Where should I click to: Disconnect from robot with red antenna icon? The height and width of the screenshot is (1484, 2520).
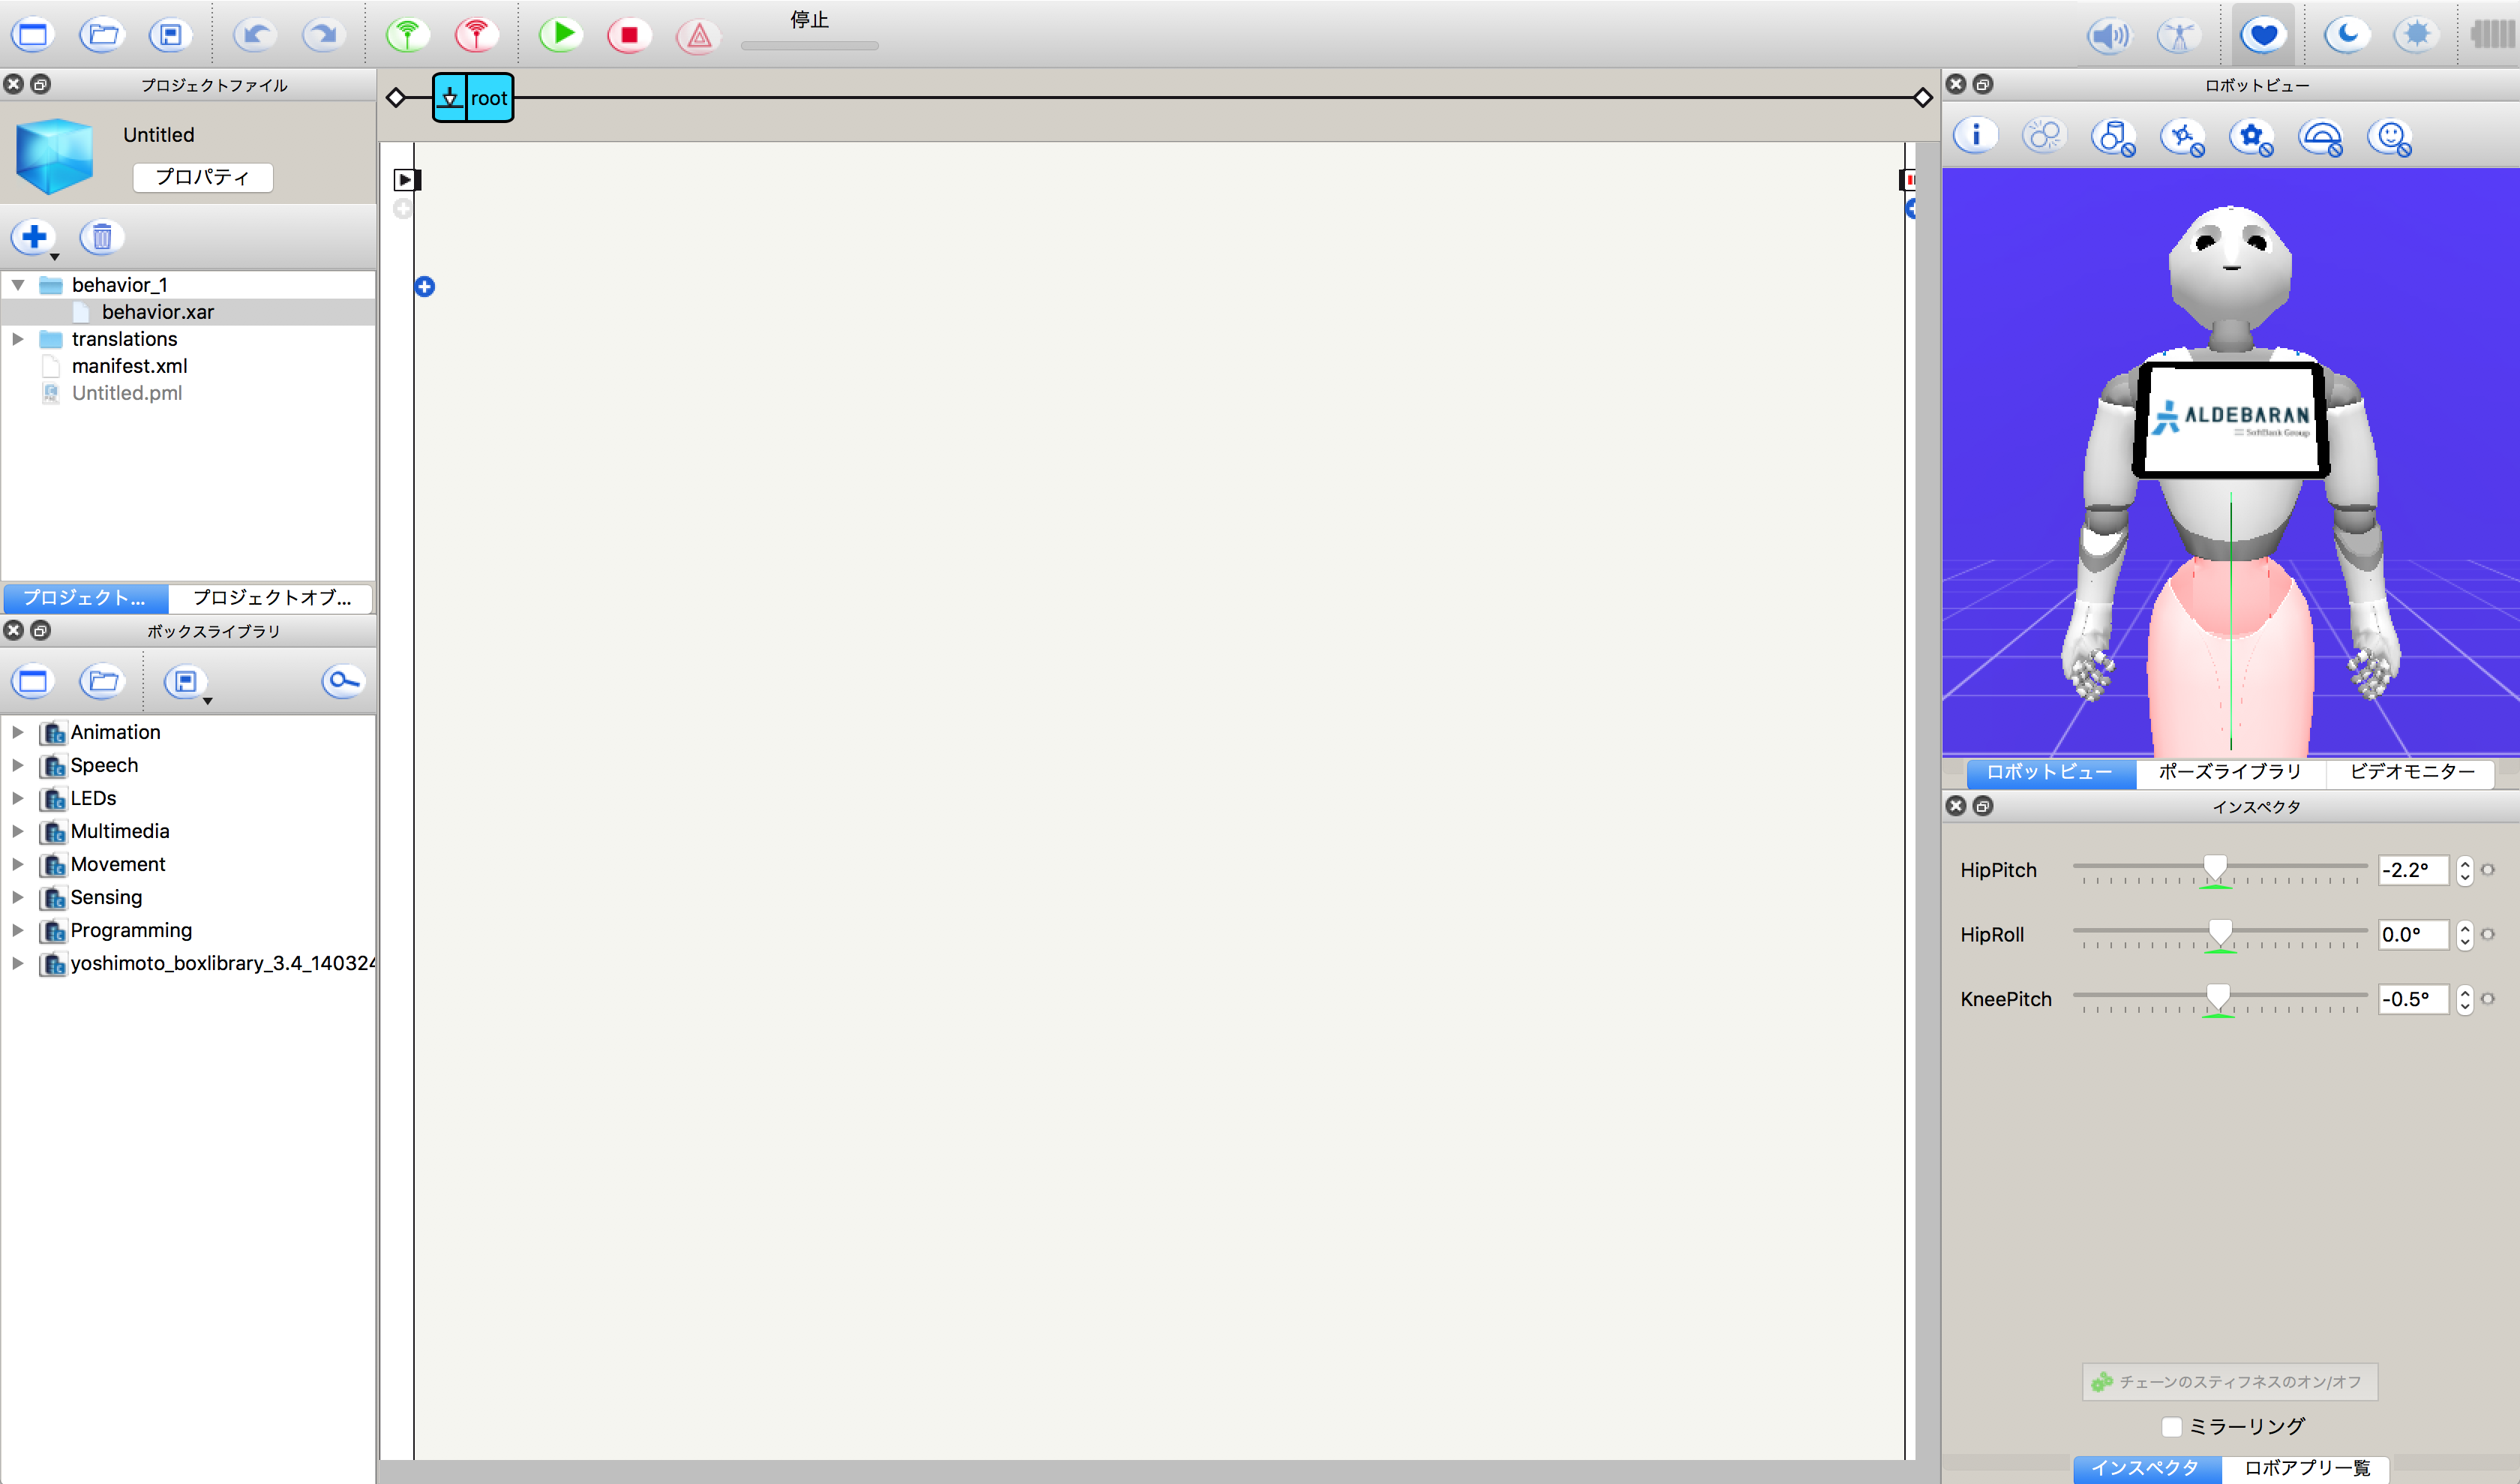click(477, 35)
